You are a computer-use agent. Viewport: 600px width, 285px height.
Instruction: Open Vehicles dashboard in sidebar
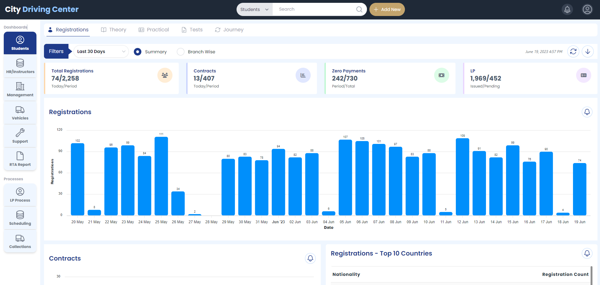pyautogui.click(x=20, y=113)
